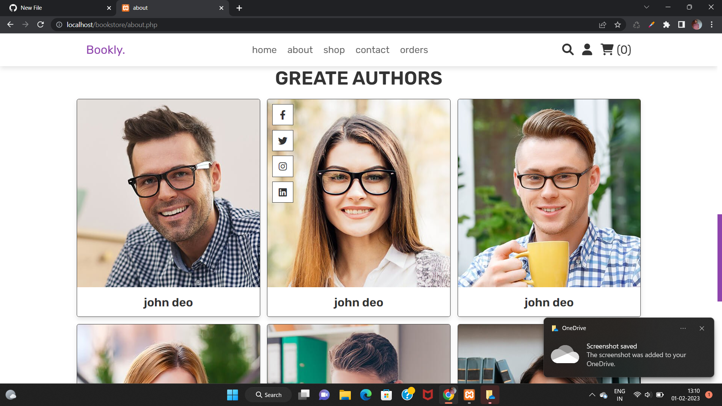Image resolution: width=722 pixels, height=406 pixels.
Task: Open a new browser tab
Action: point(239,8)
